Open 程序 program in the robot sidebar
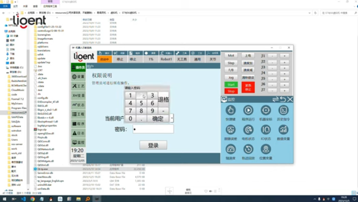 click(x=78, y=124)
